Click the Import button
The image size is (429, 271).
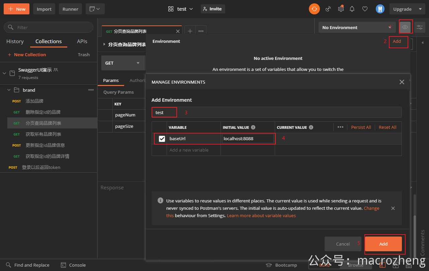(44, 9)
